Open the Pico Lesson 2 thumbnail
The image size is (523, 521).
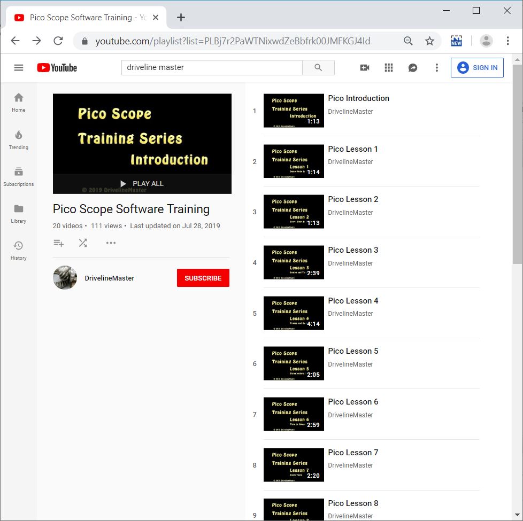point(294,212)
